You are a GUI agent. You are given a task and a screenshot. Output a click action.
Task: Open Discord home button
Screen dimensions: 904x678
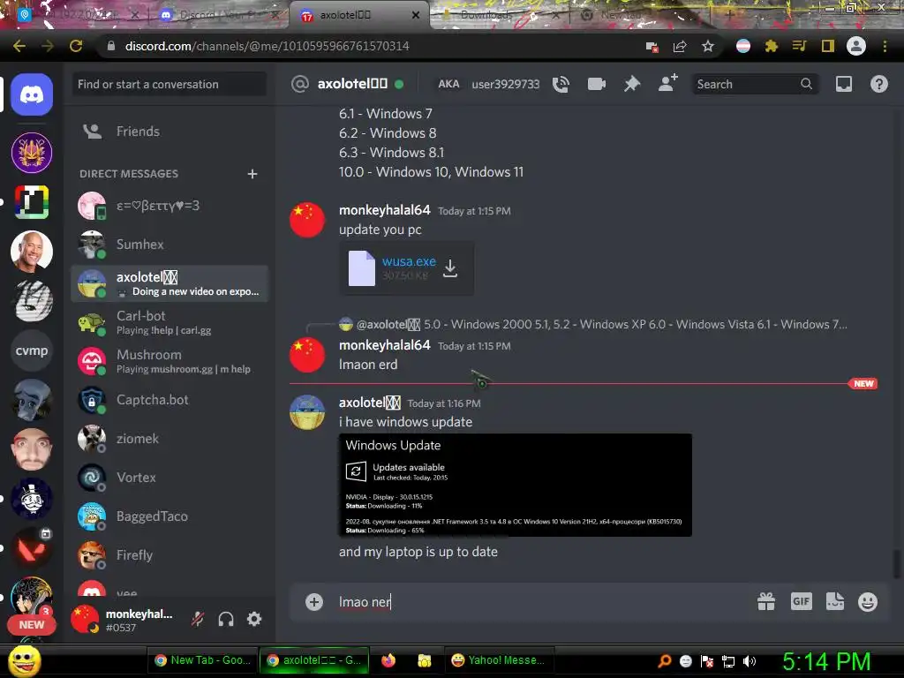click(32, 94)
